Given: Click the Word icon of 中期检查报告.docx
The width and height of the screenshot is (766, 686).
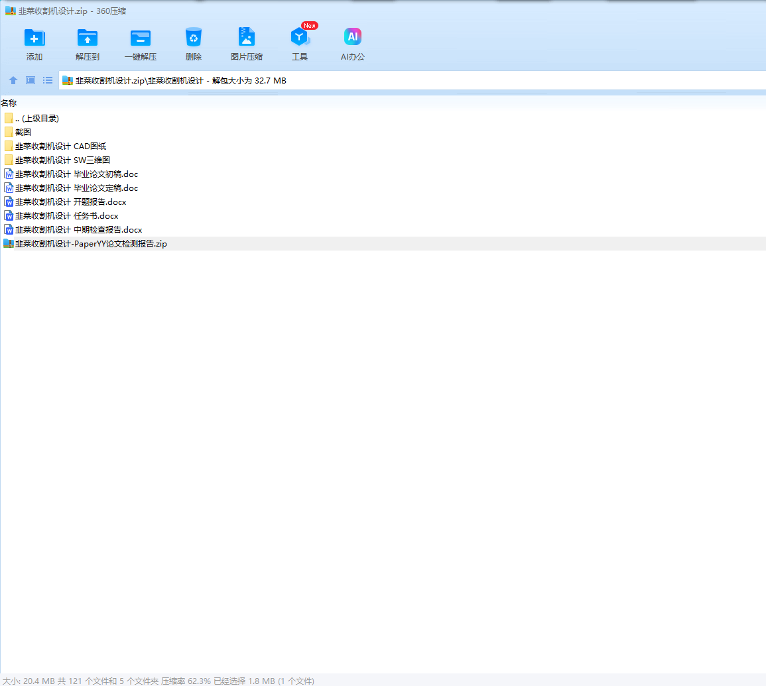Looking at the screenshot, I should pyautogui.click(x=9, y=229).
